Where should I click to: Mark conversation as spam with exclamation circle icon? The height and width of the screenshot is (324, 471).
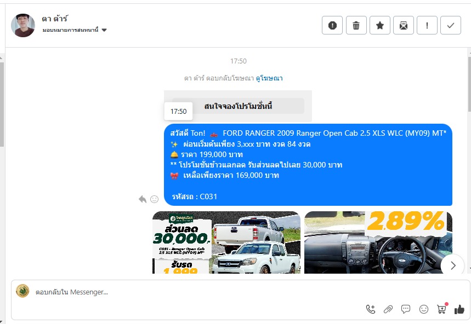[332, 25]
